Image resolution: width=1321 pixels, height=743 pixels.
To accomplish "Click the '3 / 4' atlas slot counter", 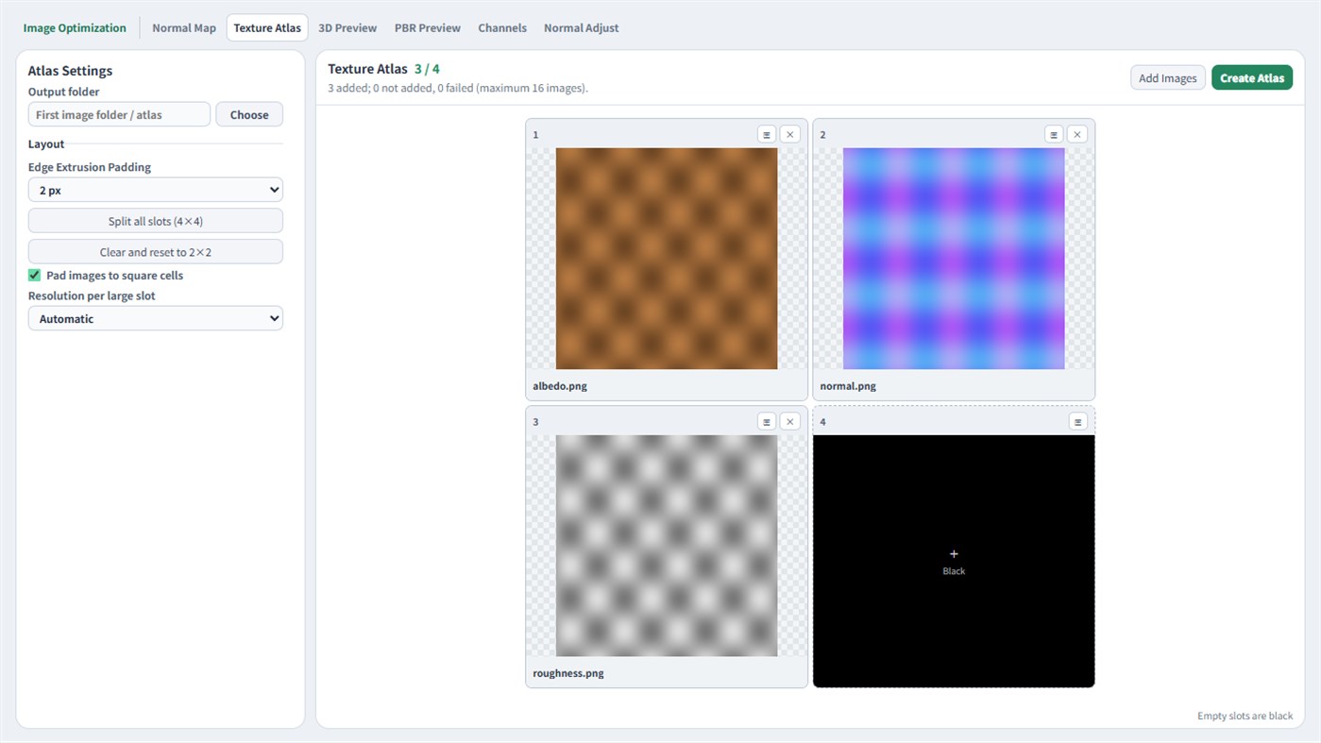I will [427, 69].
